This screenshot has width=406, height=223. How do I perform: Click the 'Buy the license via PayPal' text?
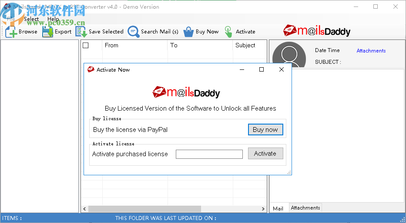(130, 130)
